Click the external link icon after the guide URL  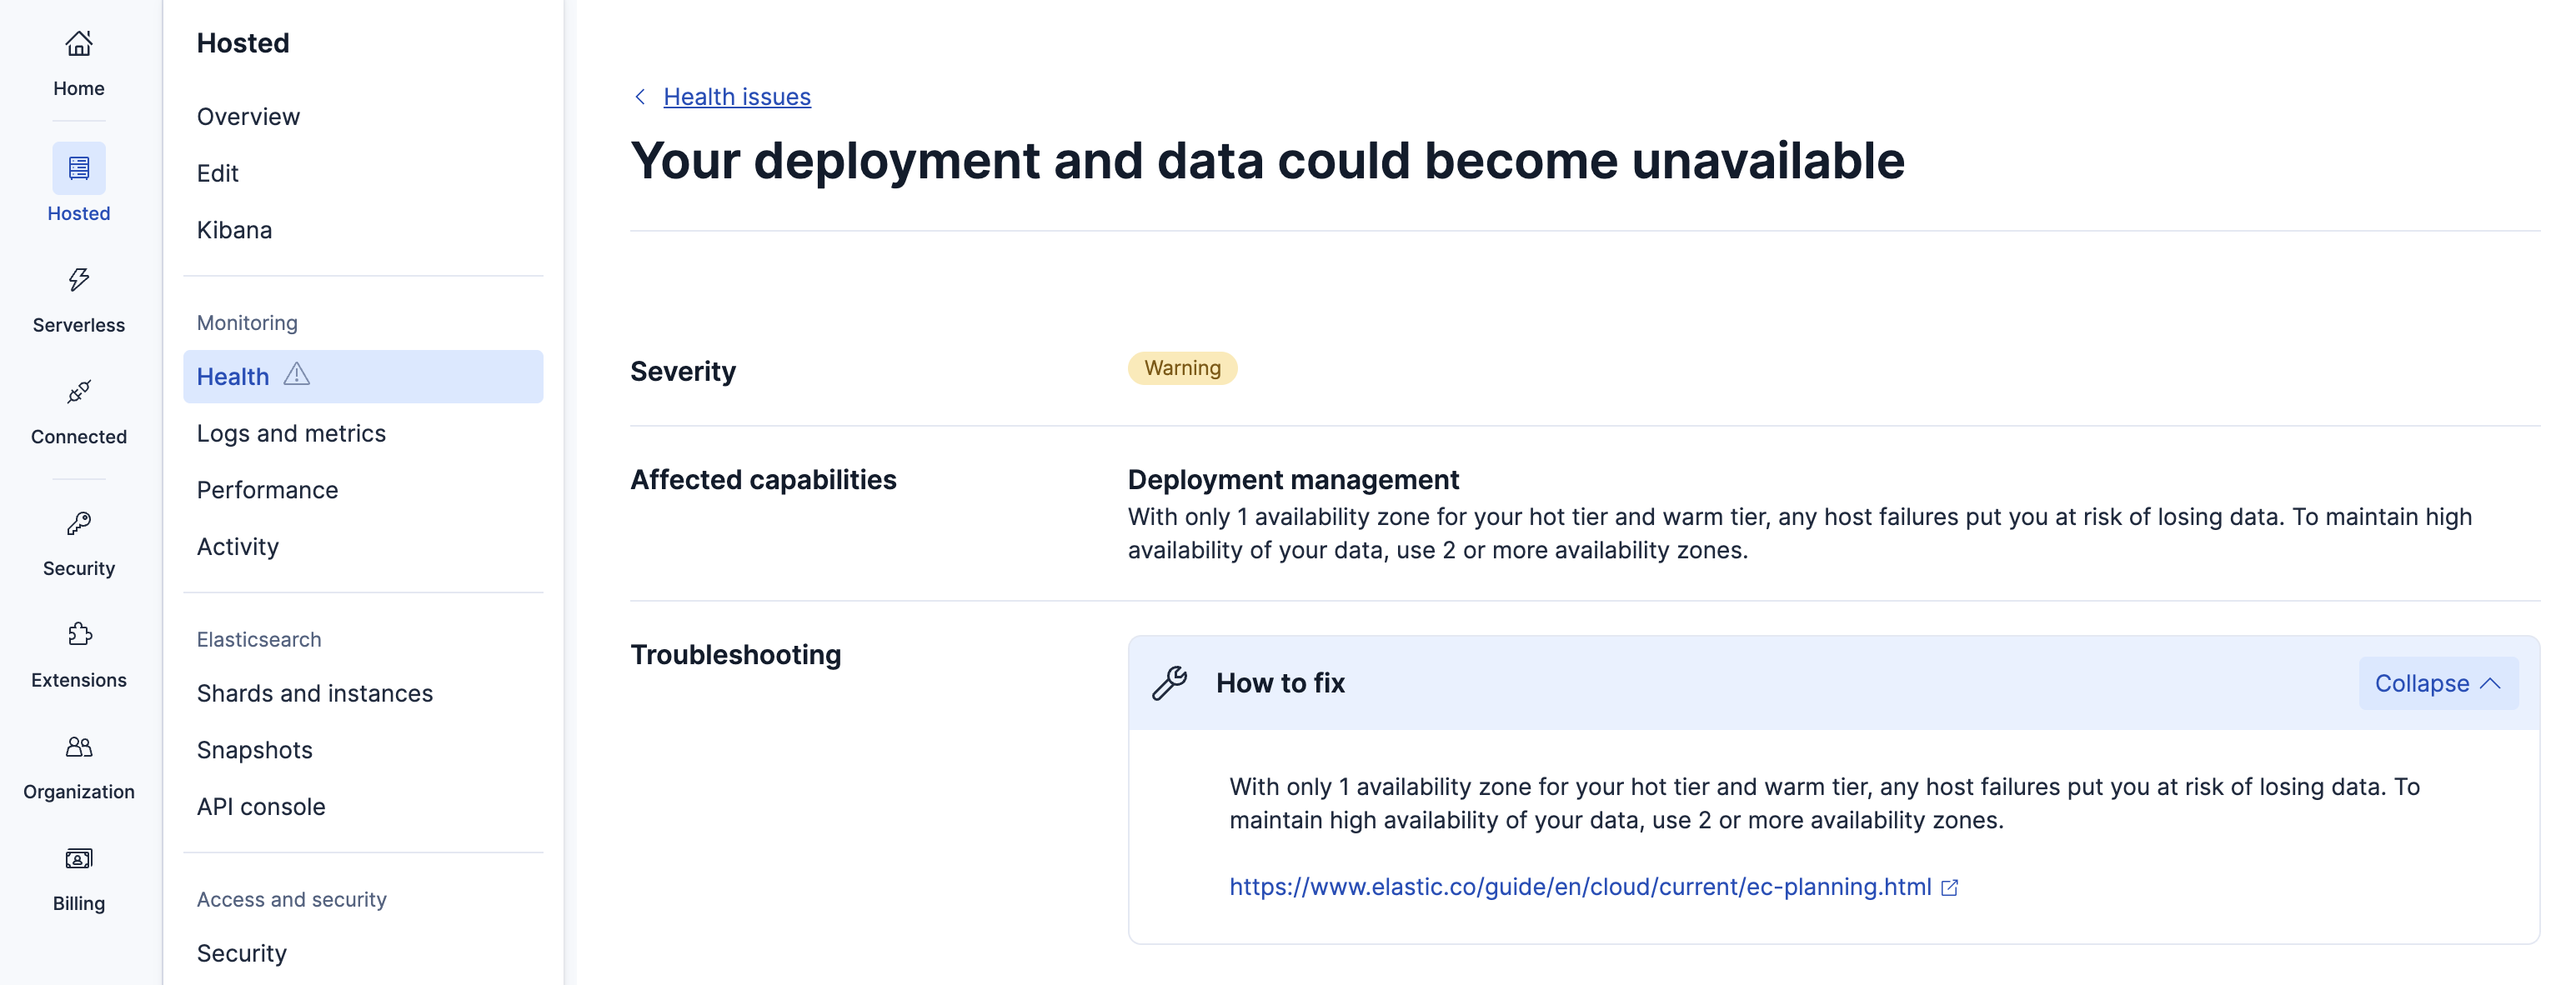click(1950, 887)
